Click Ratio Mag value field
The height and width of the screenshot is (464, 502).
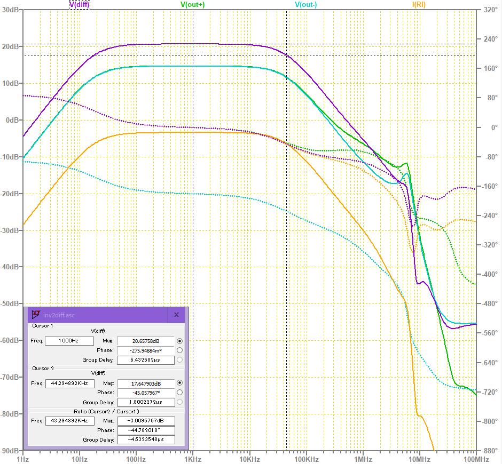tap(145, 421)
